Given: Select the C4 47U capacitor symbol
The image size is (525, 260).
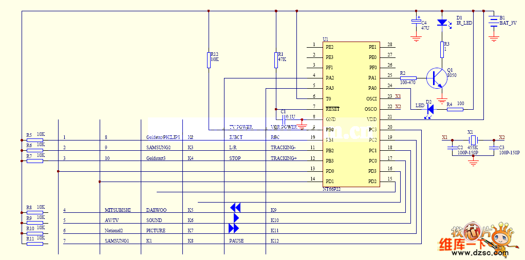Looking at the screenshot, I should click(416, 22).
